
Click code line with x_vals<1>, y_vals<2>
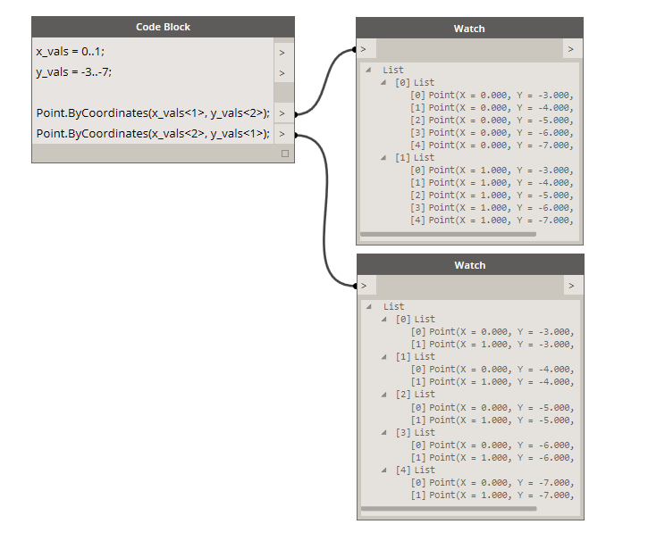click(x=153, y=113)
